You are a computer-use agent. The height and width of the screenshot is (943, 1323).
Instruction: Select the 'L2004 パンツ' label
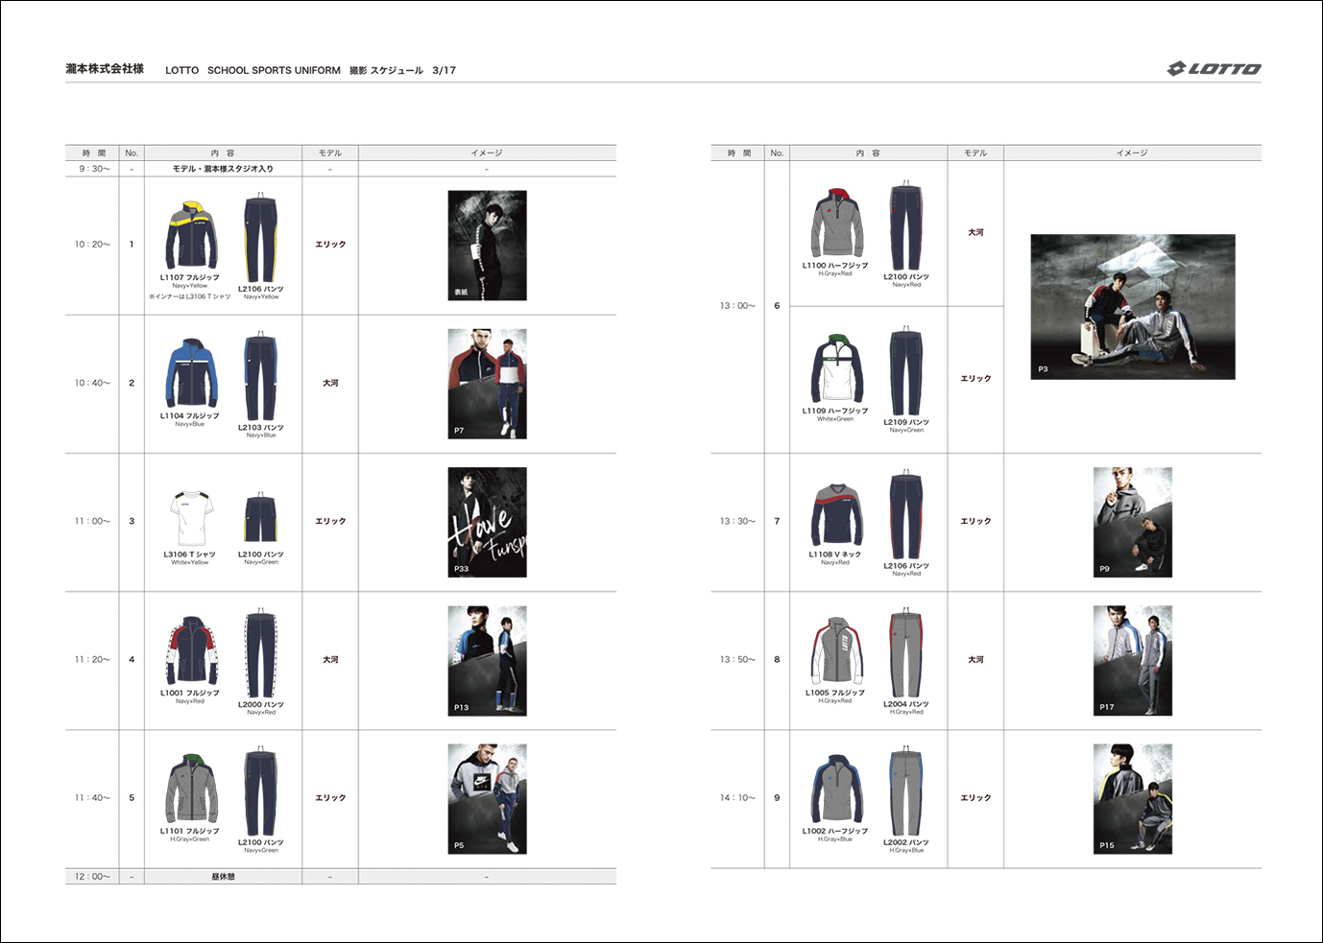pyautogui.click(x=906, y=704)
